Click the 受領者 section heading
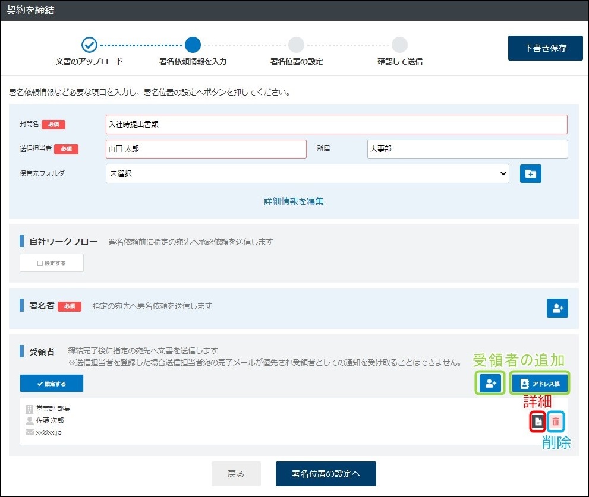Screen dimensions: 589x497 coord(42,352)
